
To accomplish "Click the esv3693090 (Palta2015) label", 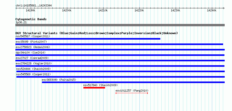I will pyautogui.click(x=59, y=80).
